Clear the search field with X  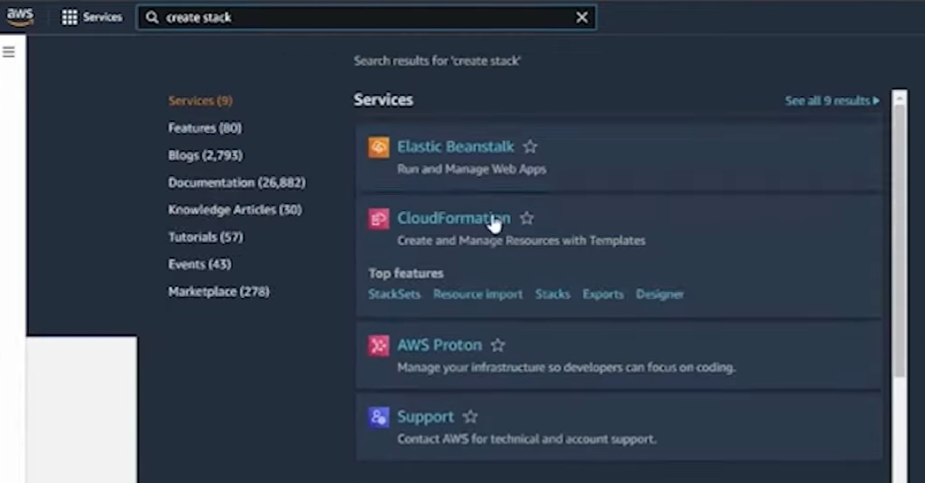tap(582, 18)
